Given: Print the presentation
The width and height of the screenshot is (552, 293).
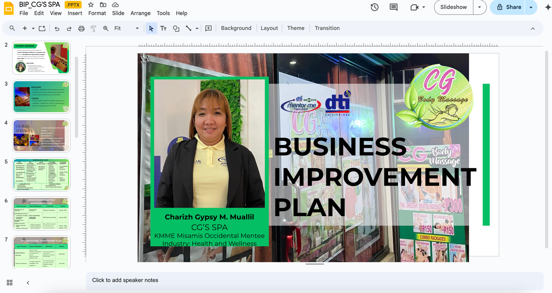Looking at the screenshot, I should [81, 28].
